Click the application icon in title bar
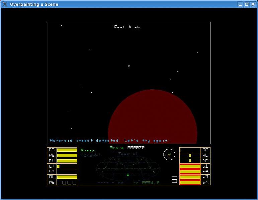The width and height of the screenshot is (258, 200). click(x=5, y=4)
